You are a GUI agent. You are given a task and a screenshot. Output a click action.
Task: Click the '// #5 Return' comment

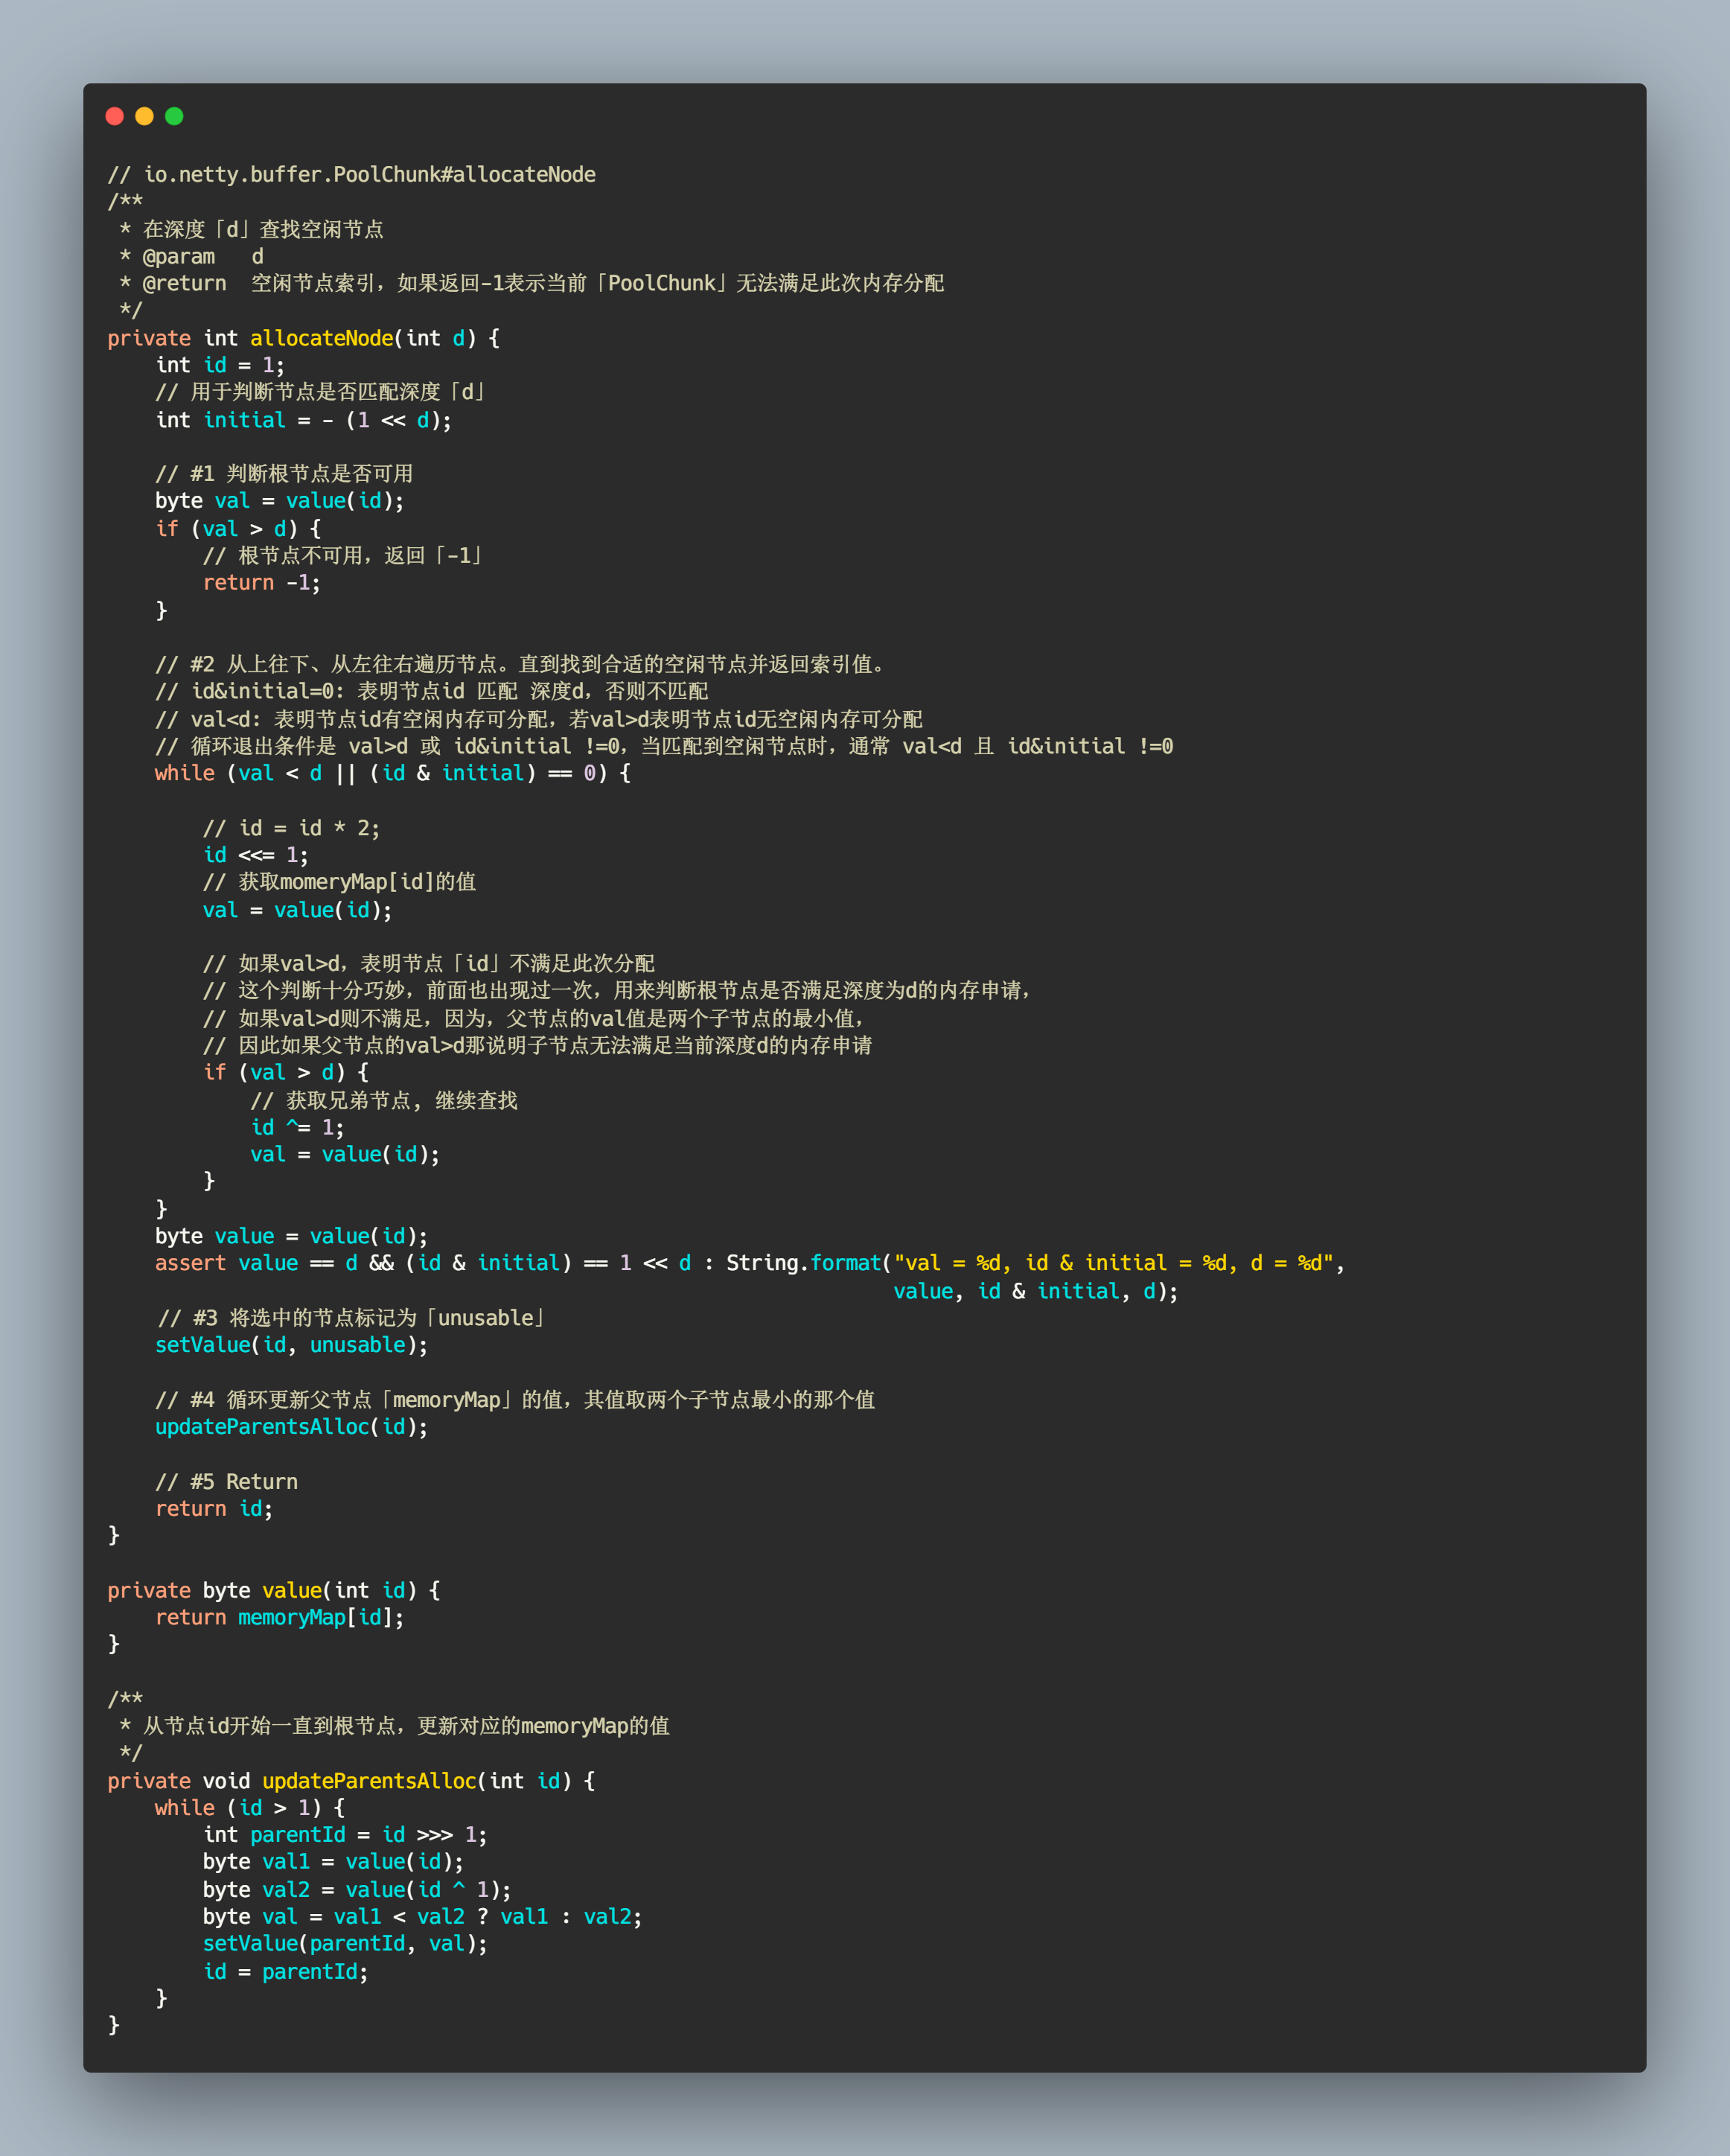click(226, 1482)
